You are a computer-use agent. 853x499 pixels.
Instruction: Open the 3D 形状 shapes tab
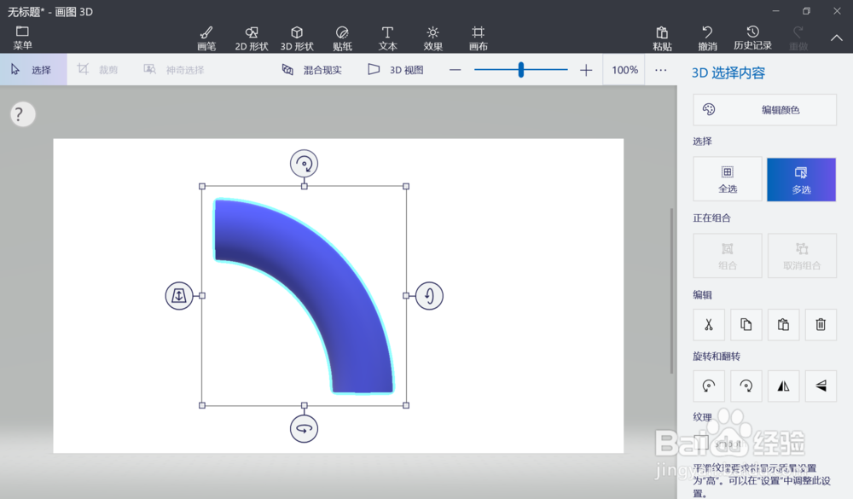(297, 38)
